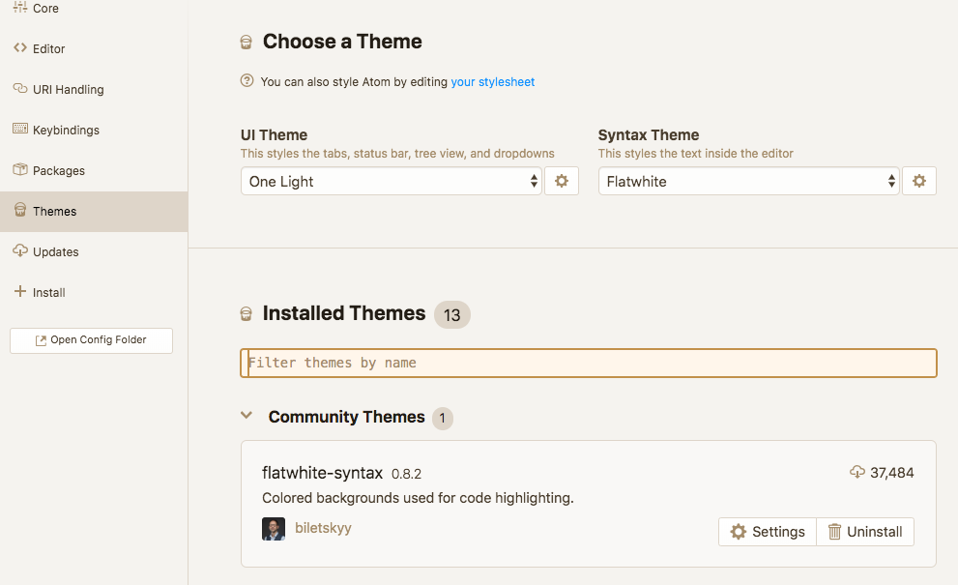Click the Community Themes count badge 1

coord(443,419)
